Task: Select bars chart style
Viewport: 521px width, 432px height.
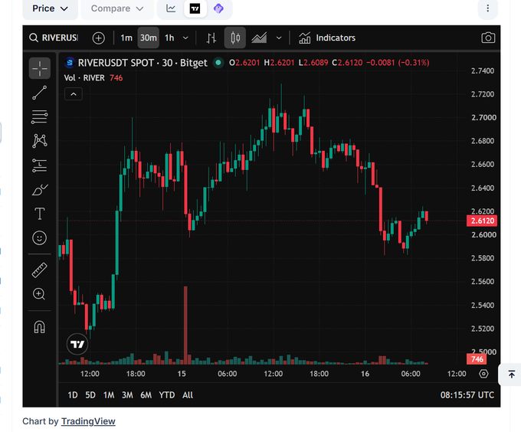Action: tap(211, 38)
